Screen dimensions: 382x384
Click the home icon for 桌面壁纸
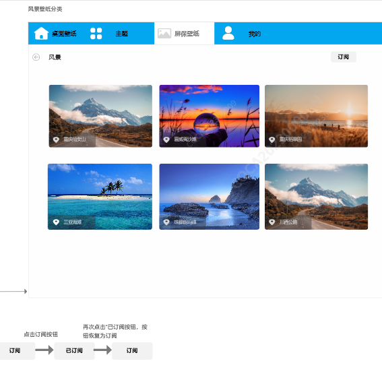(41, 33)
